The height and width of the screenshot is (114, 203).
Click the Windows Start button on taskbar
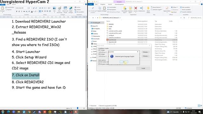(x=3, y=112)
